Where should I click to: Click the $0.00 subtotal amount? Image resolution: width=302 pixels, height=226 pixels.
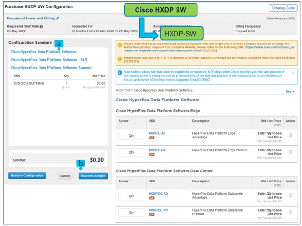click(x=97, y=160)
